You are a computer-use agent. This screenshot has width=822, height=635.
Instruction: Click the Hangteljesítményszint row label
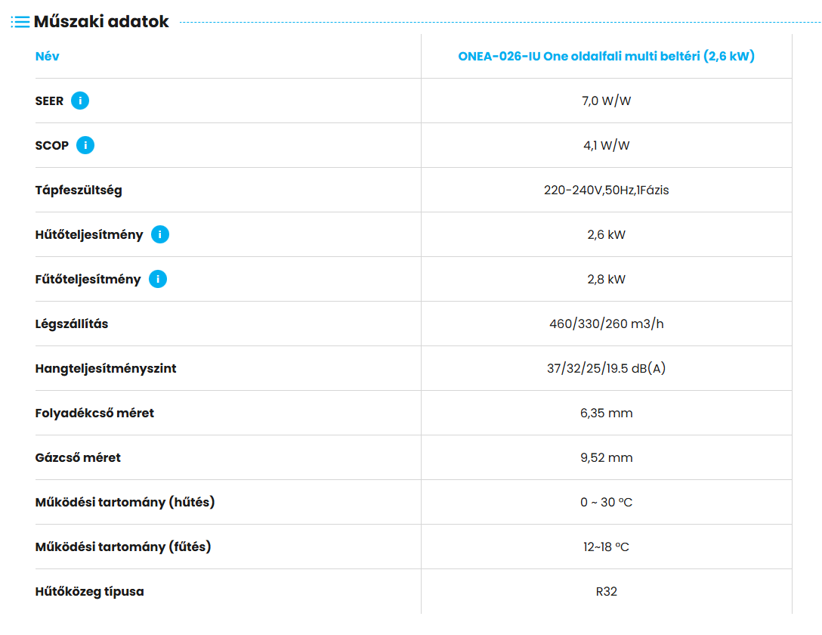(106, 368)
